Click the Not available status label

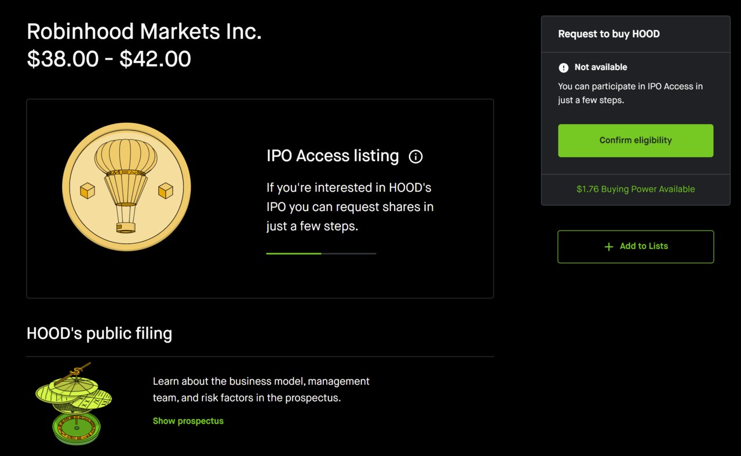[601, 67]
